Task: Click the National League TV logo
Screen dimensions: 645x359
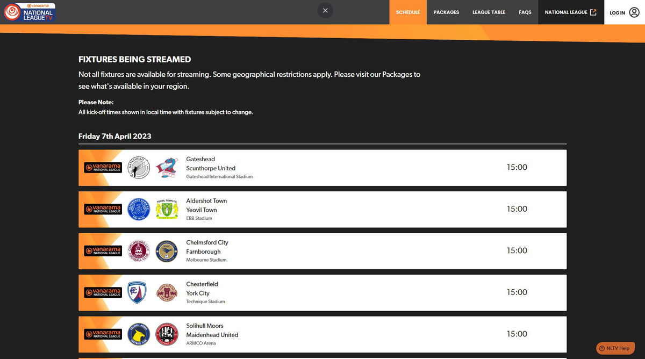Action: 30,12
